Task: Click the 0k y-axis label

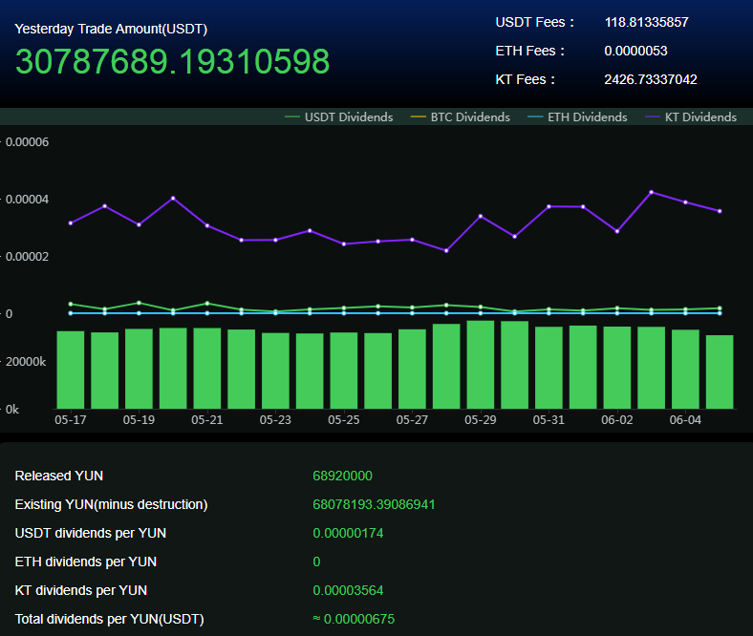Action: 12,410
